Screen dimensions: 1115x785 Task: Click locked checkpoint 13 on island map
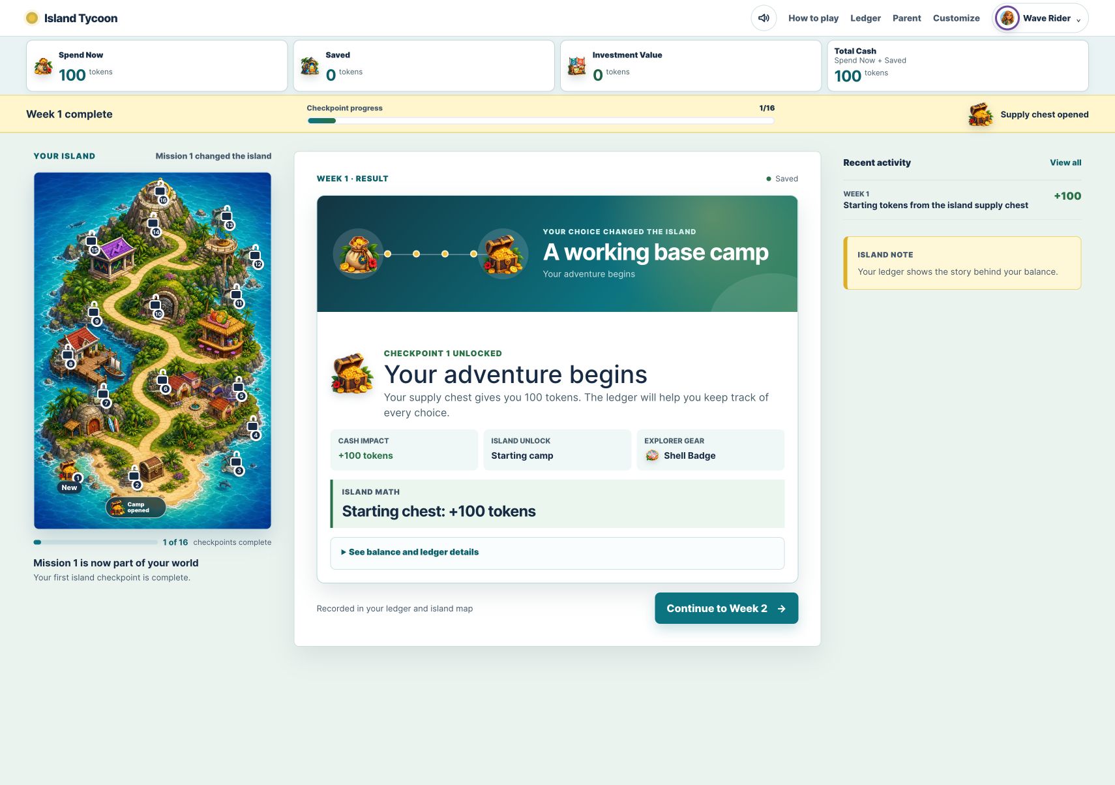pos(227,218)
